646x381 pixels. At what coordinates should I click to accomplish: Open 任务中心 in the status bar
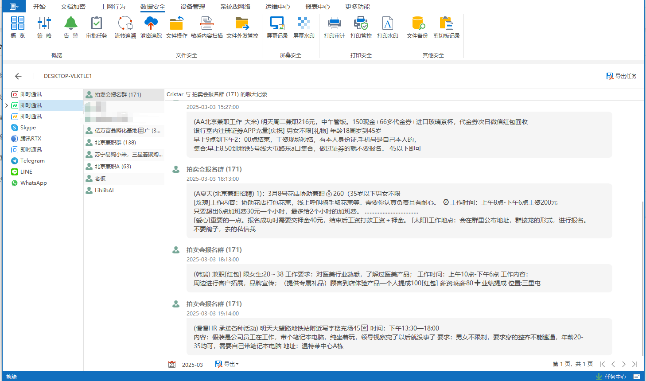611,377
